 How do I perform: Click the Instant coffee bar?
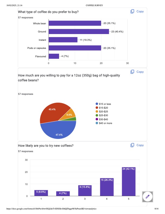(63, 40)
